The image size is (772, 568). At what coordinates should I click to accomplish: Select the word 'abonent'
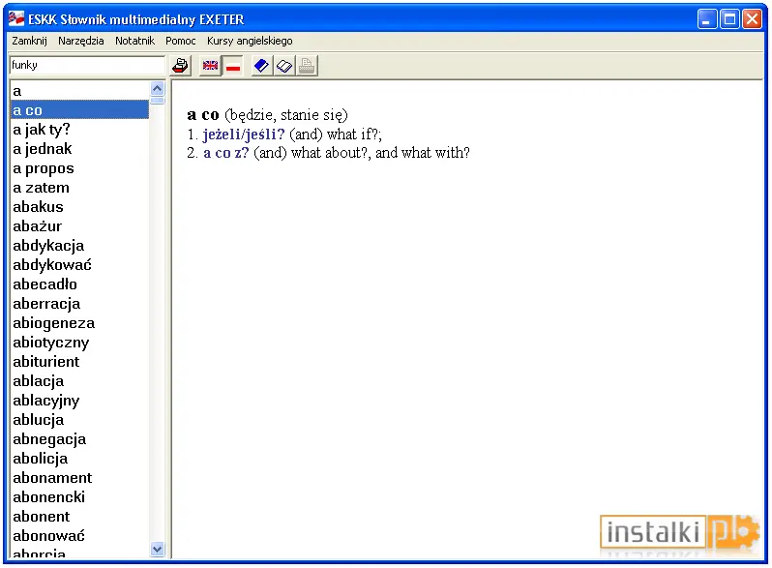pos(79,517)
